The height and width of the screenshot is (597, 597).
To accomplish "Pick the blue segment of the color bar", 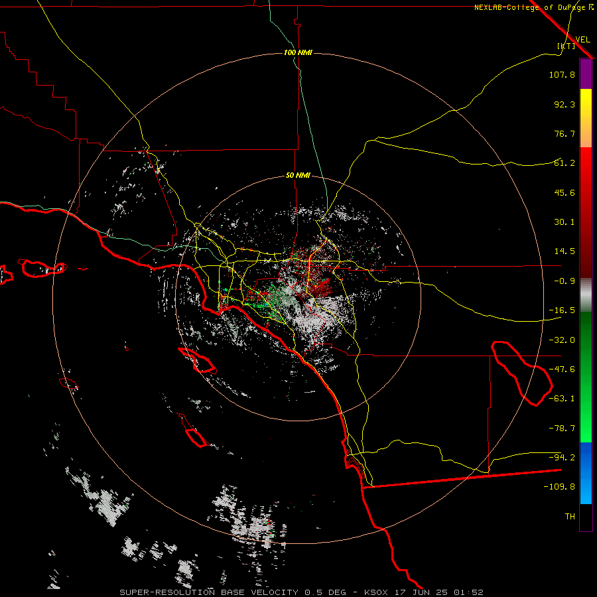I will pos(586,473).
